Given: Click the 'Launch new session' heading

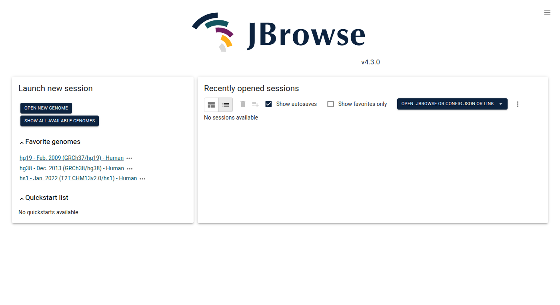Looking at the screenshot, I should 56,88.
